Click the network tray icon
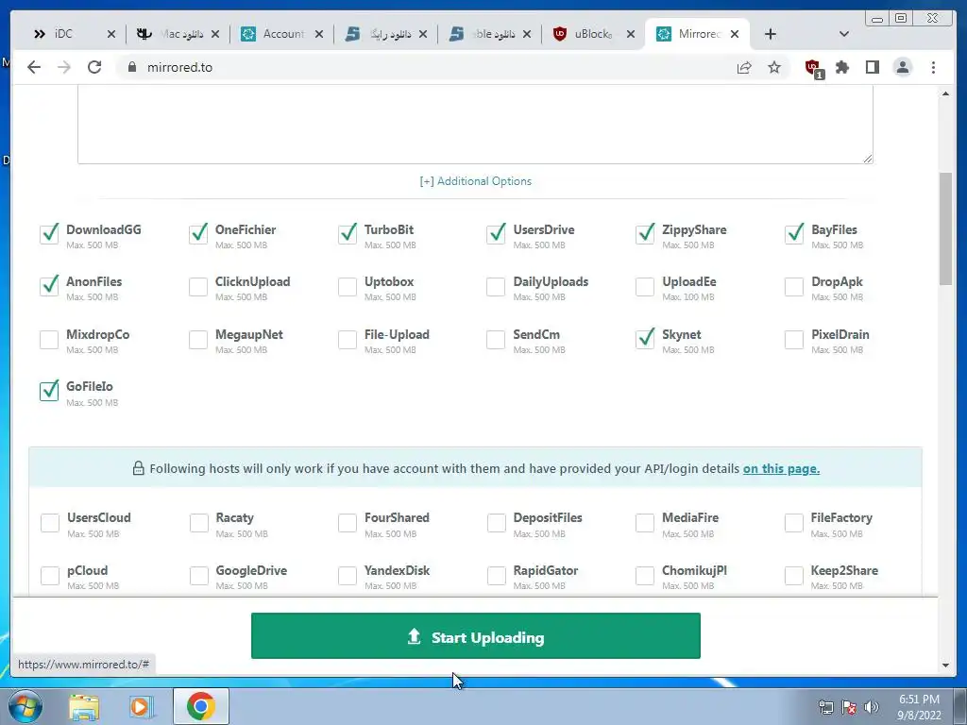Image resolution: width=967 pixels, height=725 pixels. 825,707
